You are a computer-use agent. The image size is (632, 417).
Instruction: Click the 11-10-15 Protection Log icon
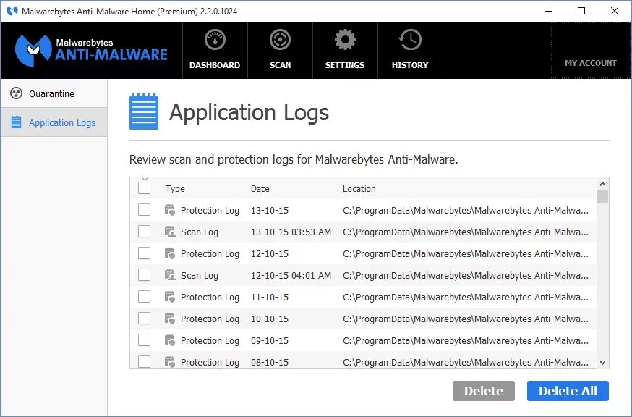[170, 297]
